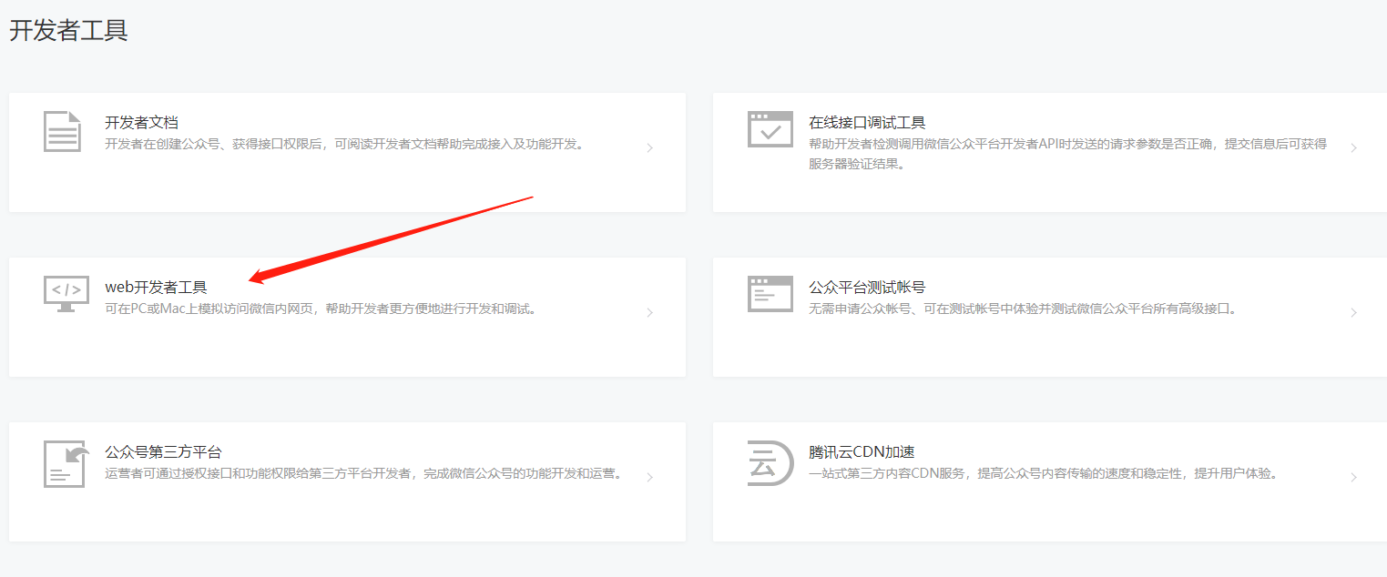The width and height of the screenshot is (1387, 577).
Task: Select the web开发者工具 title
Action: click(156, 287)
